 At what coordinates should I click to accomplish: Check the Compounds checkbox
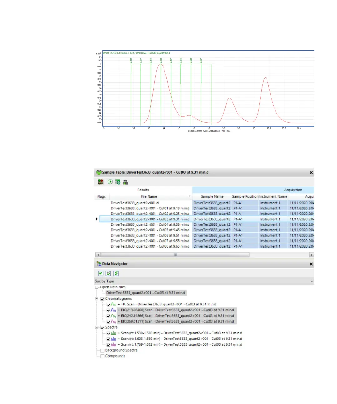pos(102,356)
